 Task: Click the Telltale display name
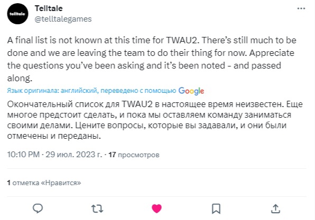49,8
